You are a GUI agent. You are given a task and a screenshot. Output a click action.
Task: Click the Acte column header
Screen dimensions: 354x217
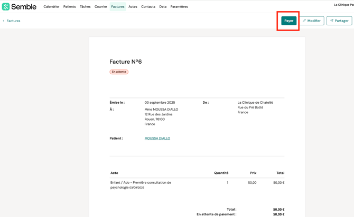(x=114, y=173)
